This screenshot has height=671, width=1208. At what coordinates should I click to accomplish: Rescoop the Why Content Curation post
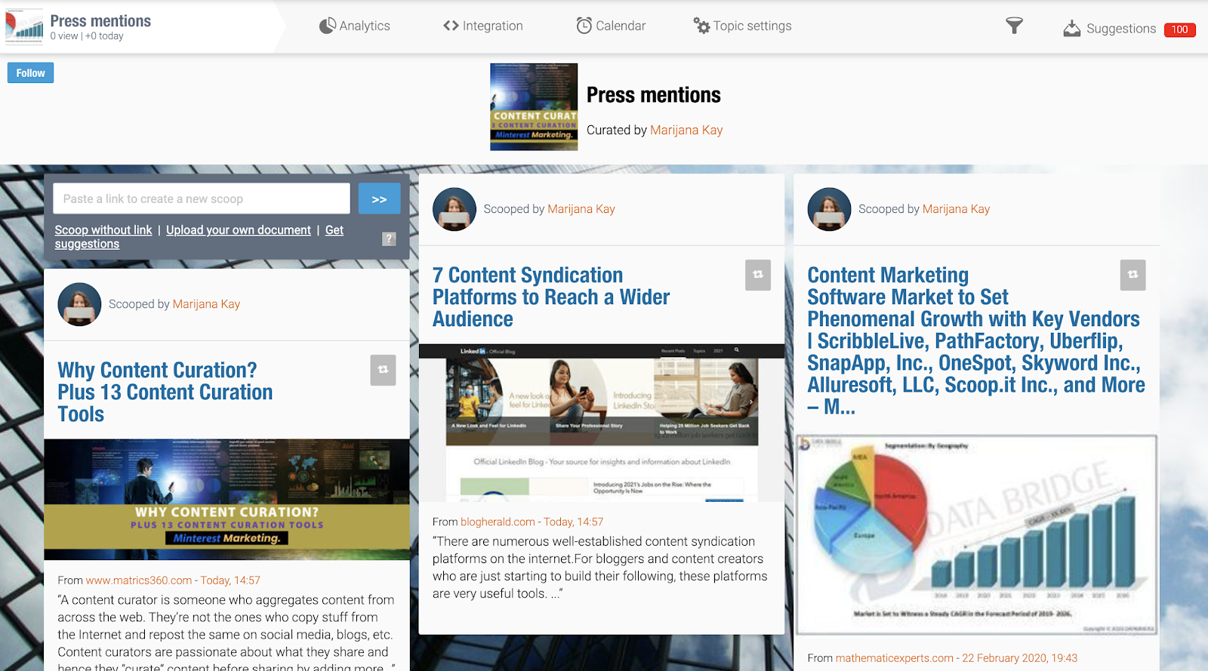tap(383, 370)
